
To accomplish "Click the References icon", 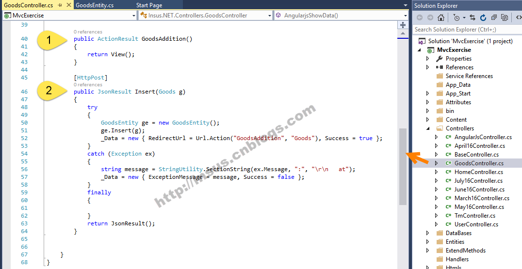I will pyautogui.click(x=440, y=67).
